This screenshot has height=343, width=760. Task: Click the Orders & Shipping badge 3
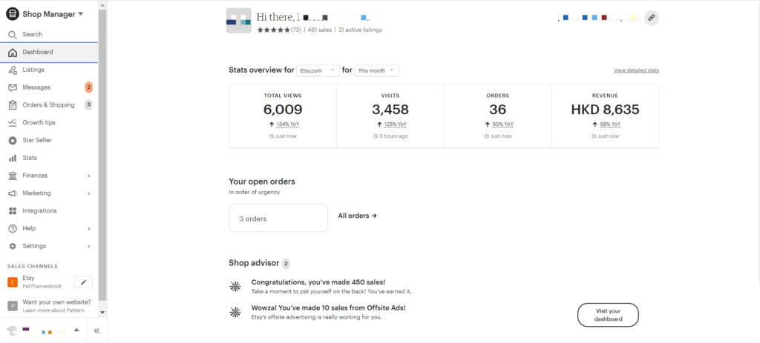[89, 105]
